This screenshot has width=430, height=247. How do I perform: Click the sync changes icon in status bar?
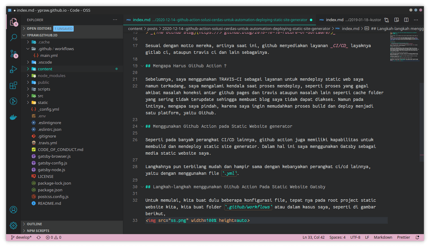[38, 237]
